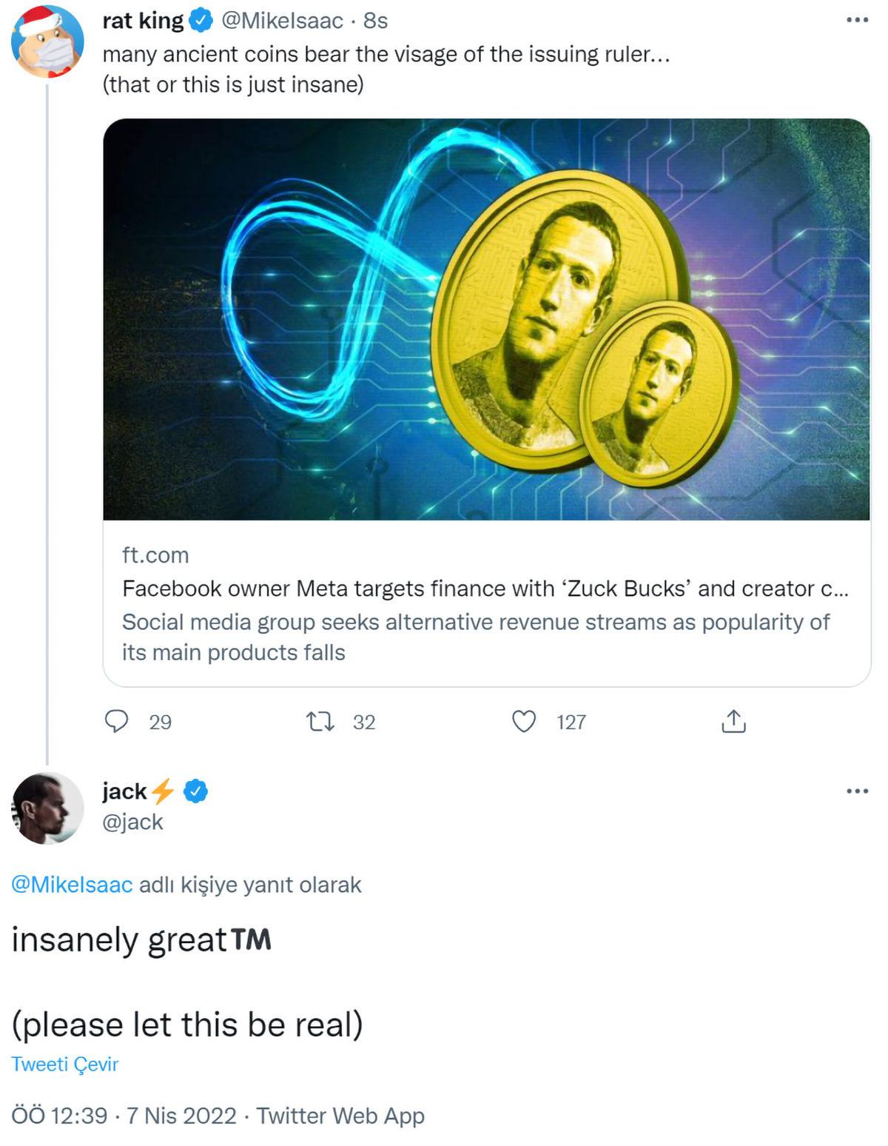Image resolution: width=888 pixels, height=1146 pixels.
Task: Click the reply icon on rat king's tweet
Action: [117, 721]
